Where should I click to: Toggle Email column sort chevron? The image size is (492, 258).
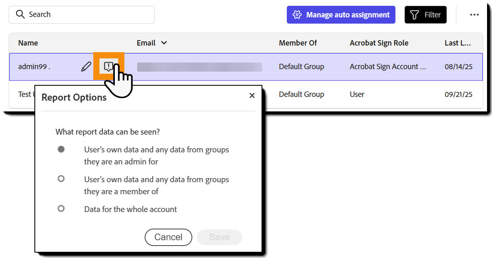[164, 43]
